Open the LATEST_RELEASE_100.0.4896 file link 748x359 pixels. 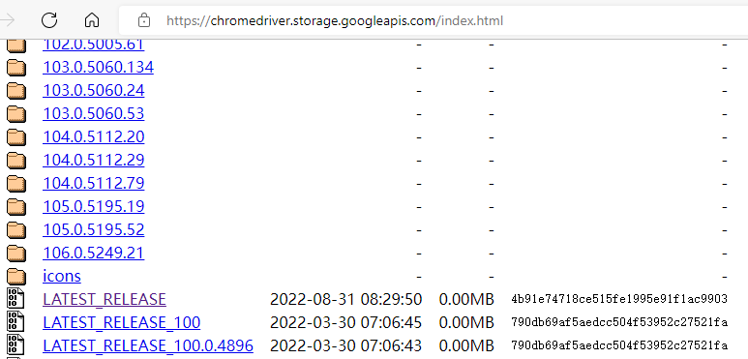pyautogui.click(x=148, y=345)
